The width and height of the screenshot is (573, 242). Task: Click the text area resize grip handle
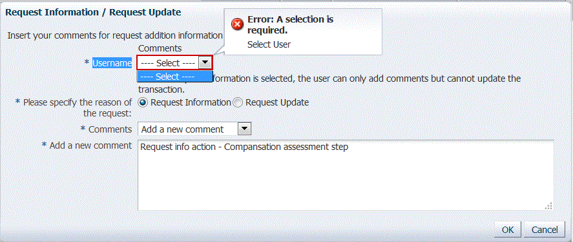tap(548, 206)
